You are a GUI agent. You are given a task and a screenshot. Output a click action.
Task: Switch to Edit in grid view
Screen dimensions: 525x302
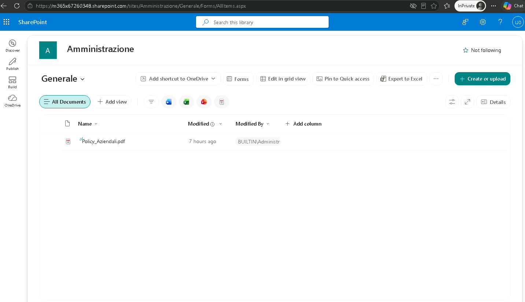coord(283,79)
